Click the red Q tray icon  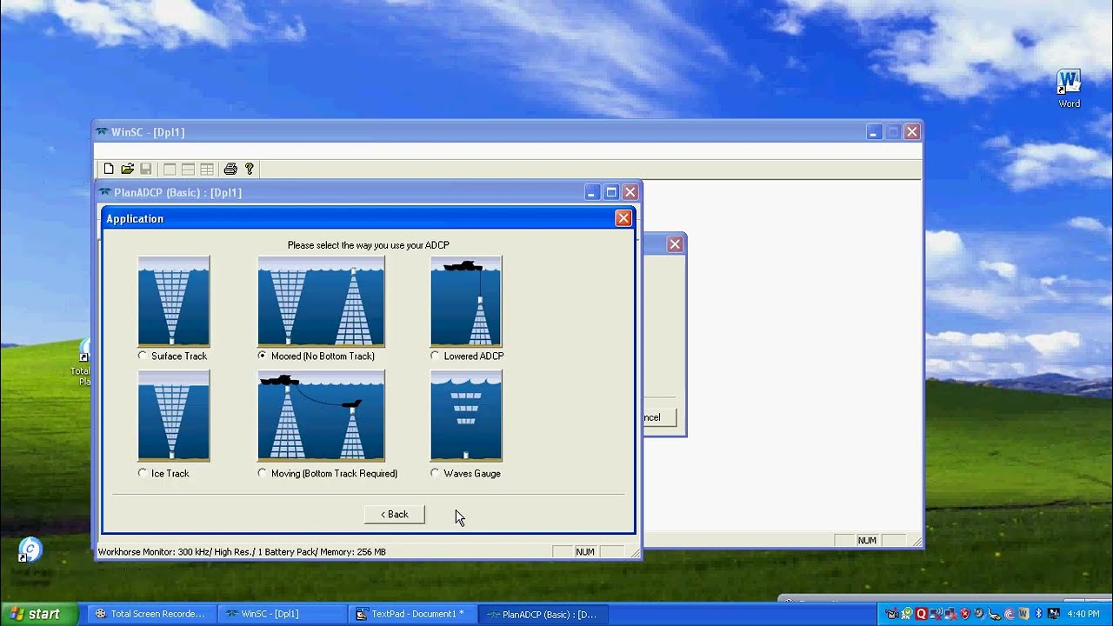pyautogui.click(x=921, y=613)
